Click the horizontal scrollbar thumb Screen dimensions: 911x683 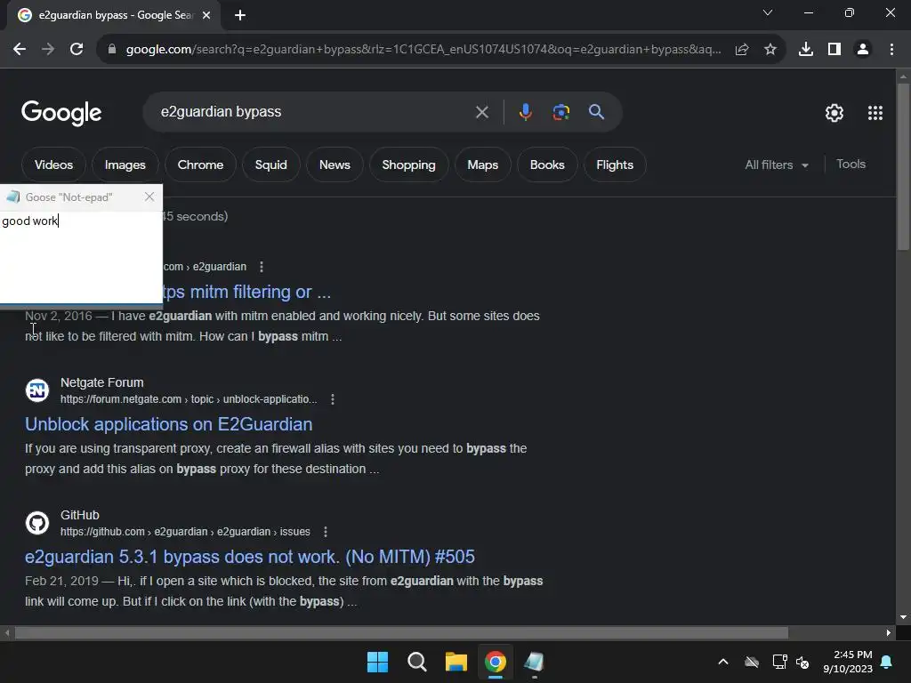[401, 632]
